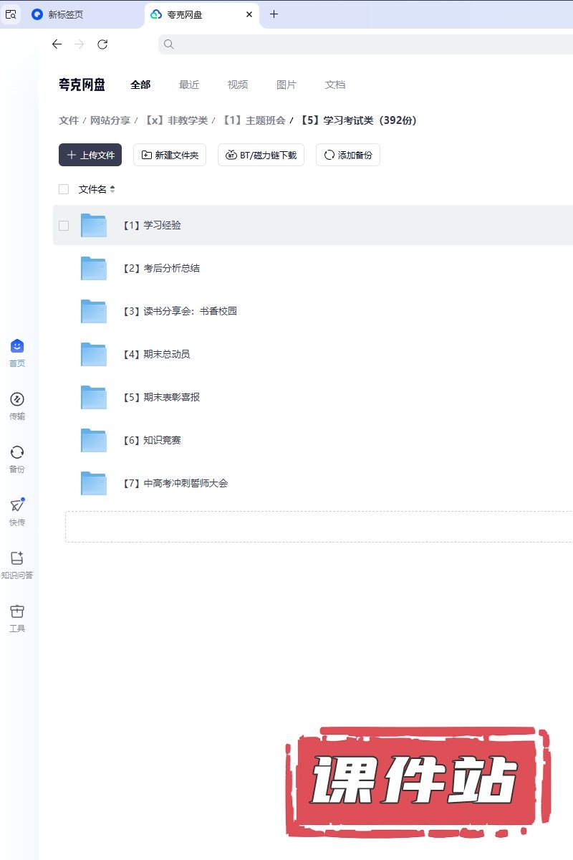Open a new browser tab with plus icon

[274, 14]
